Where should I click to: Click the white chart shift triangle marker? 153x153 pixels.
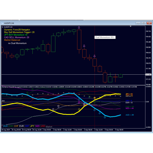(131, 26)
